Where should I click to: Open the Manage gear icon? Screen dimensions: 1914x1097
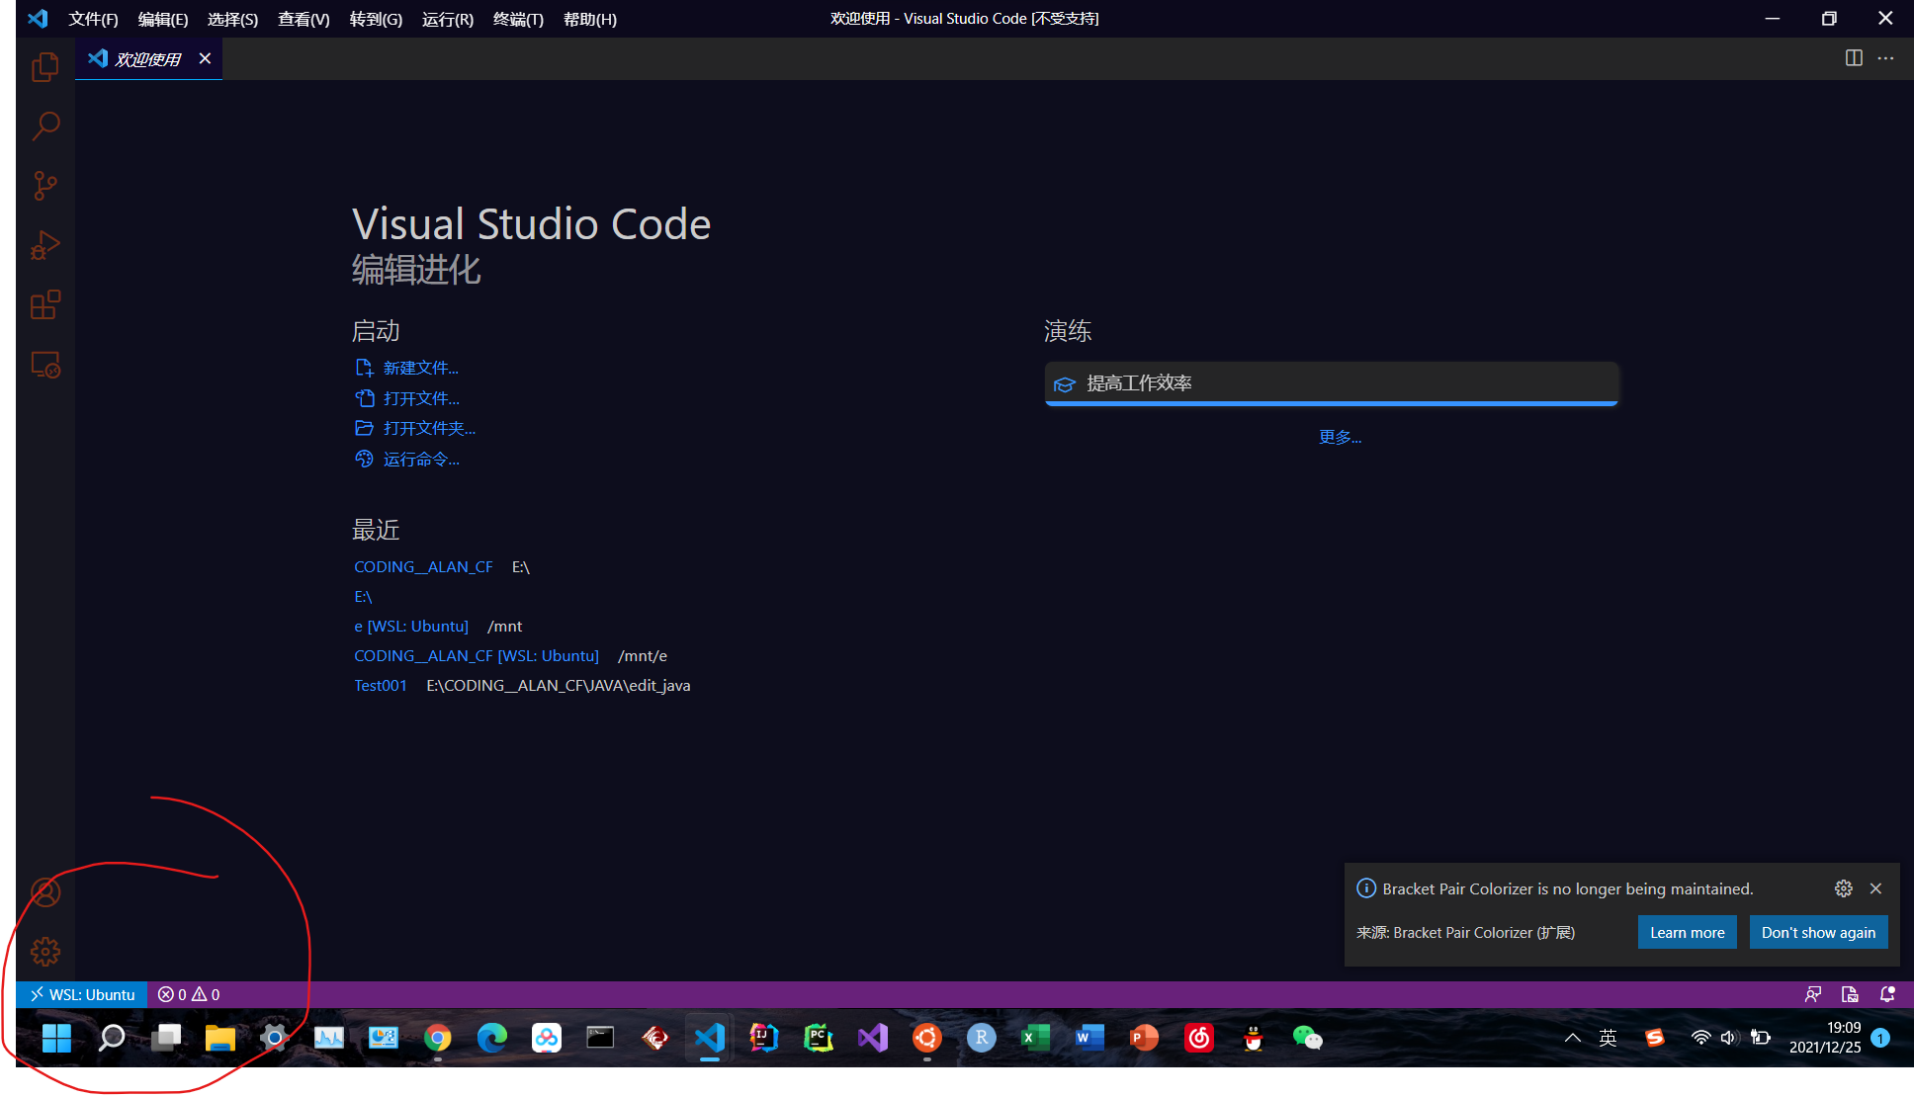pyautogui.click(x=45, y=952)
